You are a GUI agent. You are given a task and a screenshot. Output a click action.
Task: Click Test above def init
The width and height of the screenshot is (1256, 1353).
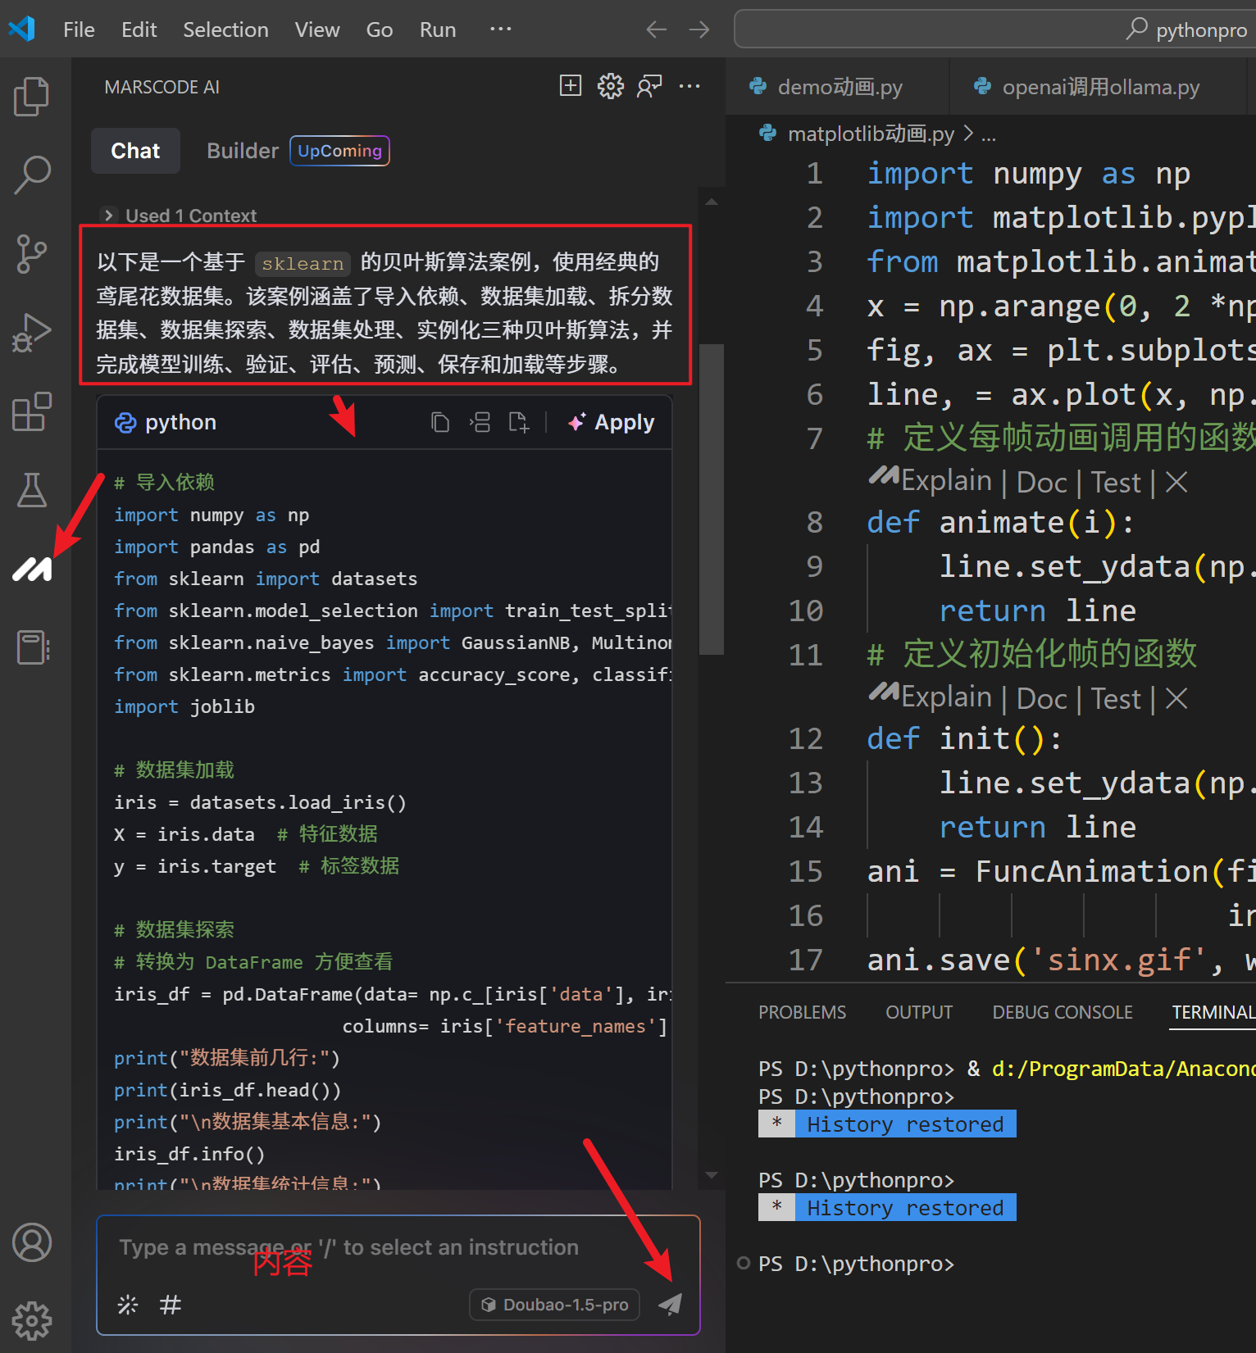pos(1116,698)
